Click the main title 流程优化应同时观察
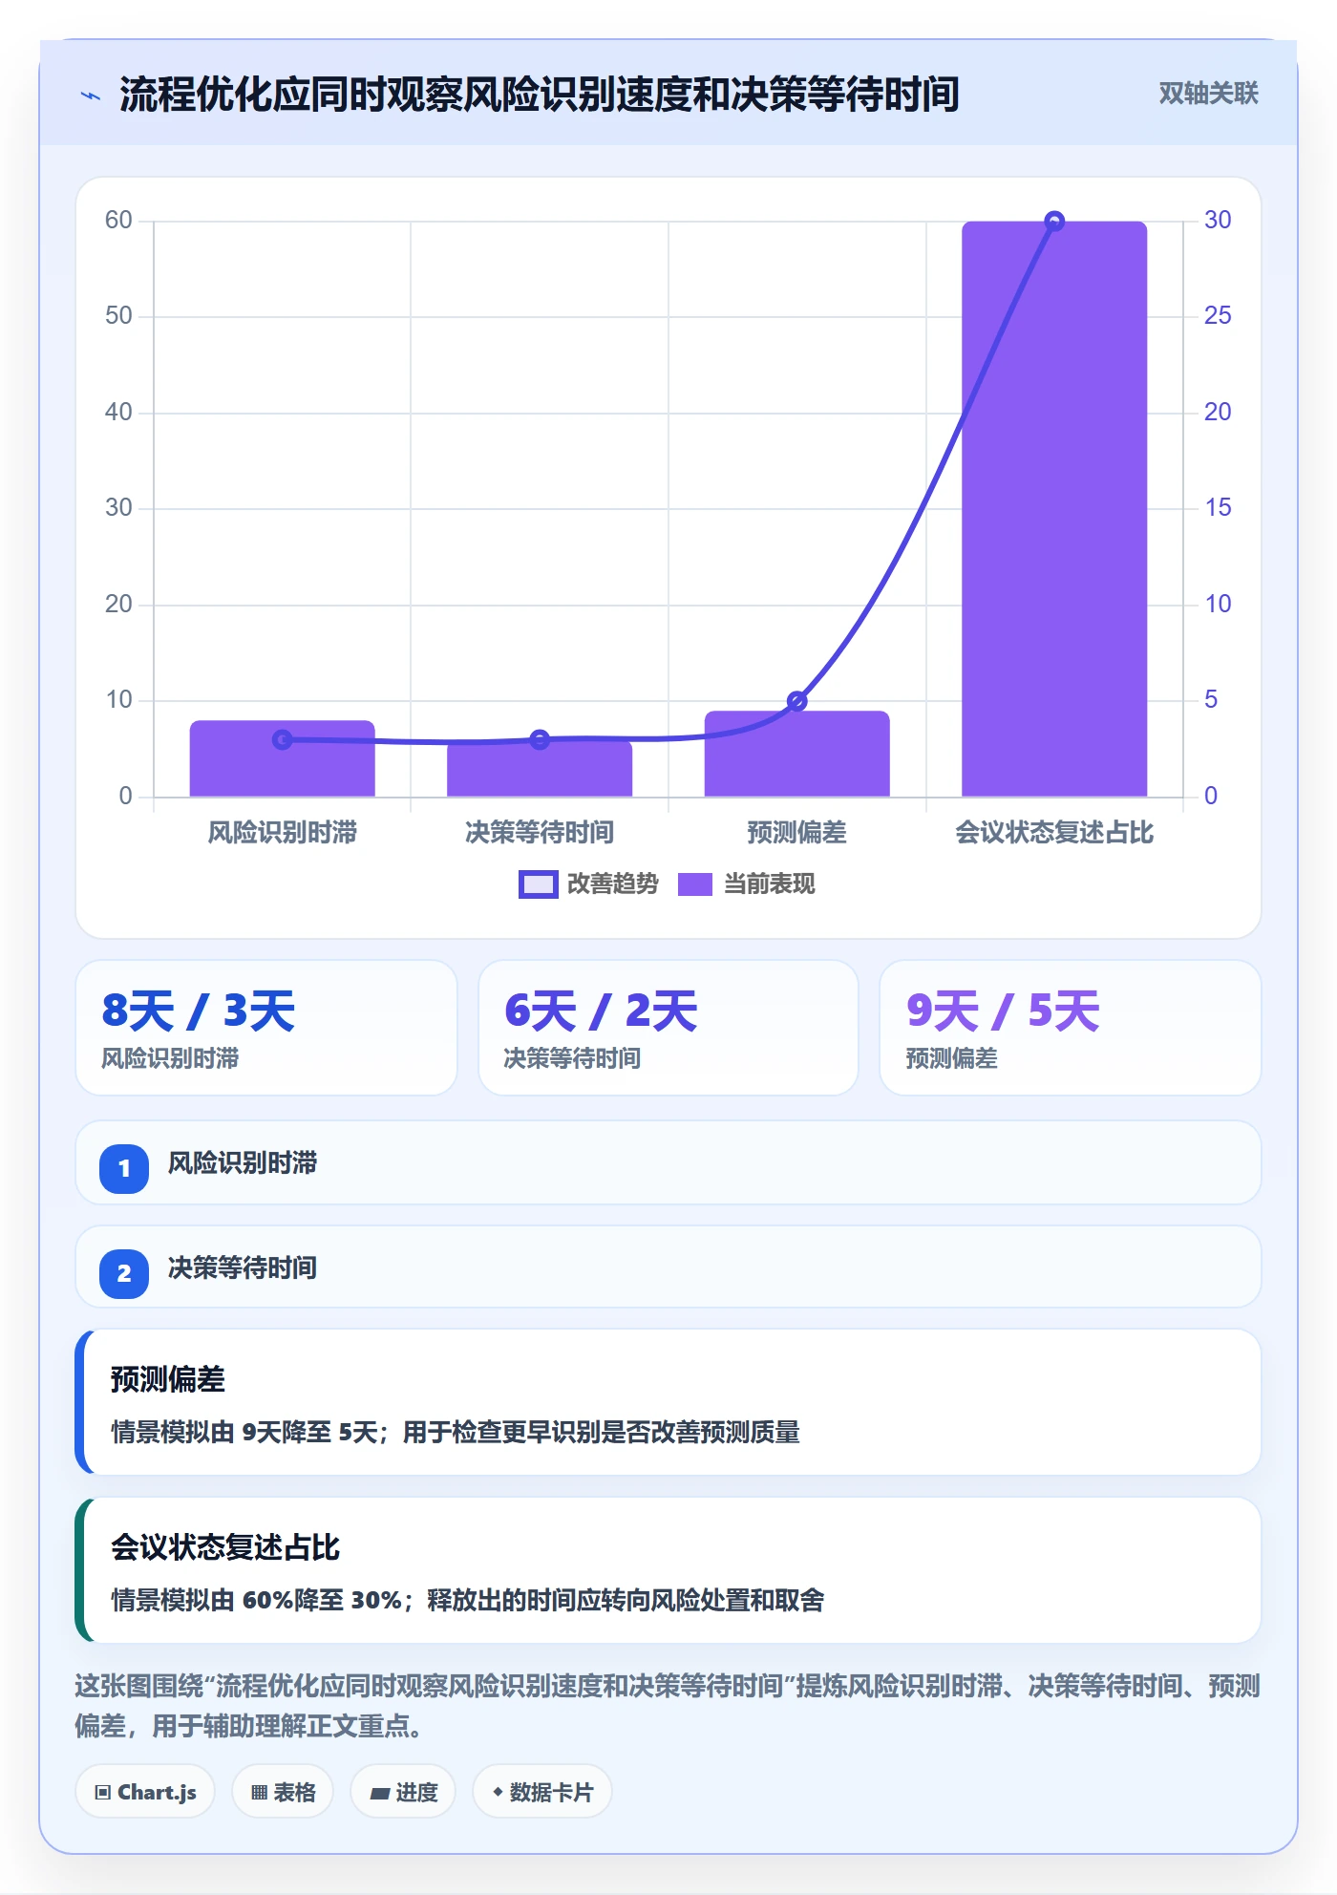The width and height of the screenshot is (1337, 1895). click(540, 95)
